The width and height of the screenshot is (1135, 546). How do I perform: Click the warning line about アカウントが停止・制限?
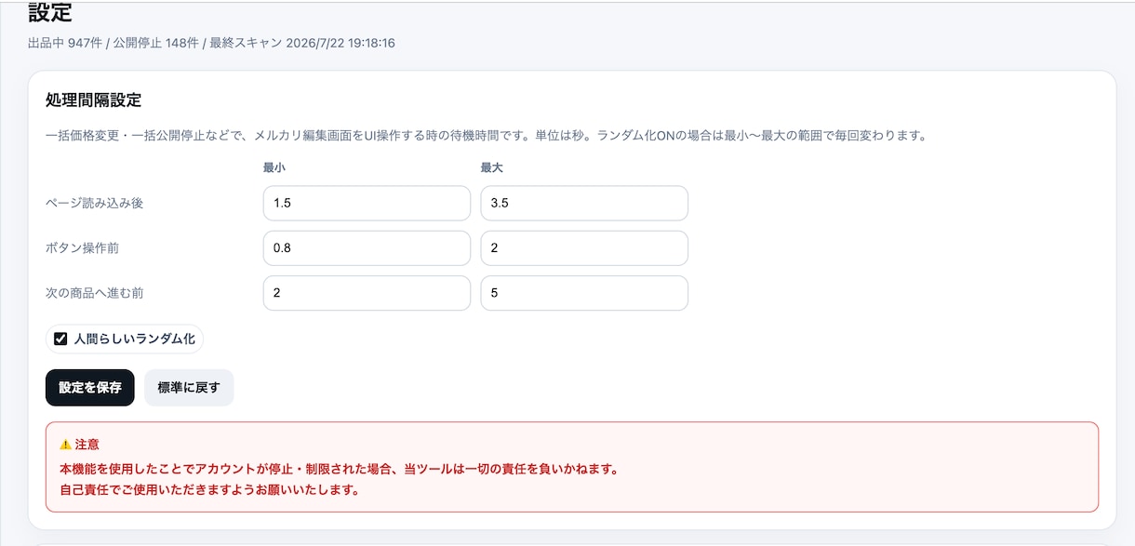click(x=339, y=469)
